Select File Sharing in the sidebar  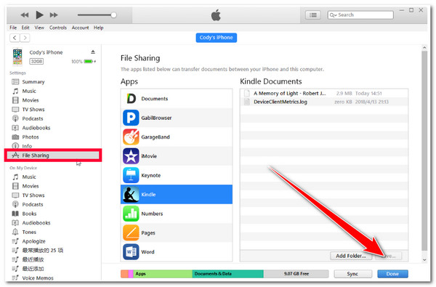(x=53, y=155)
